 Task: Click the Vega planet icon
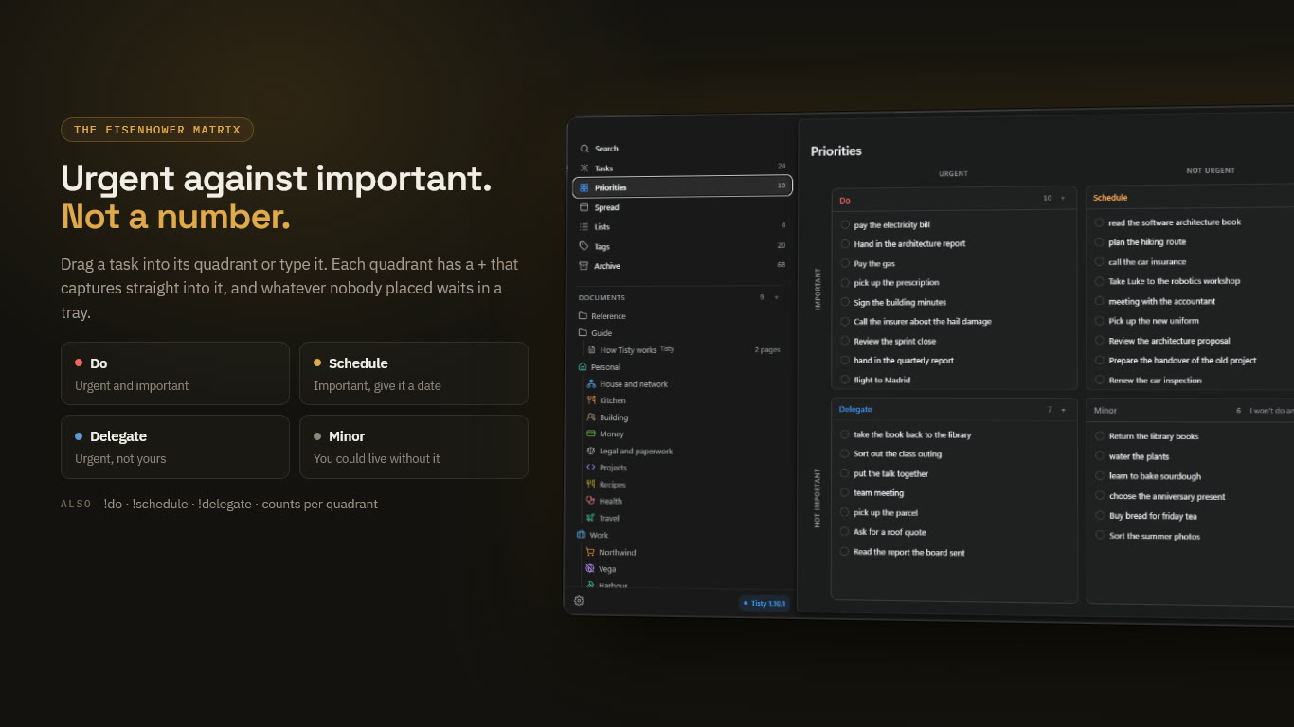(590, 568)
